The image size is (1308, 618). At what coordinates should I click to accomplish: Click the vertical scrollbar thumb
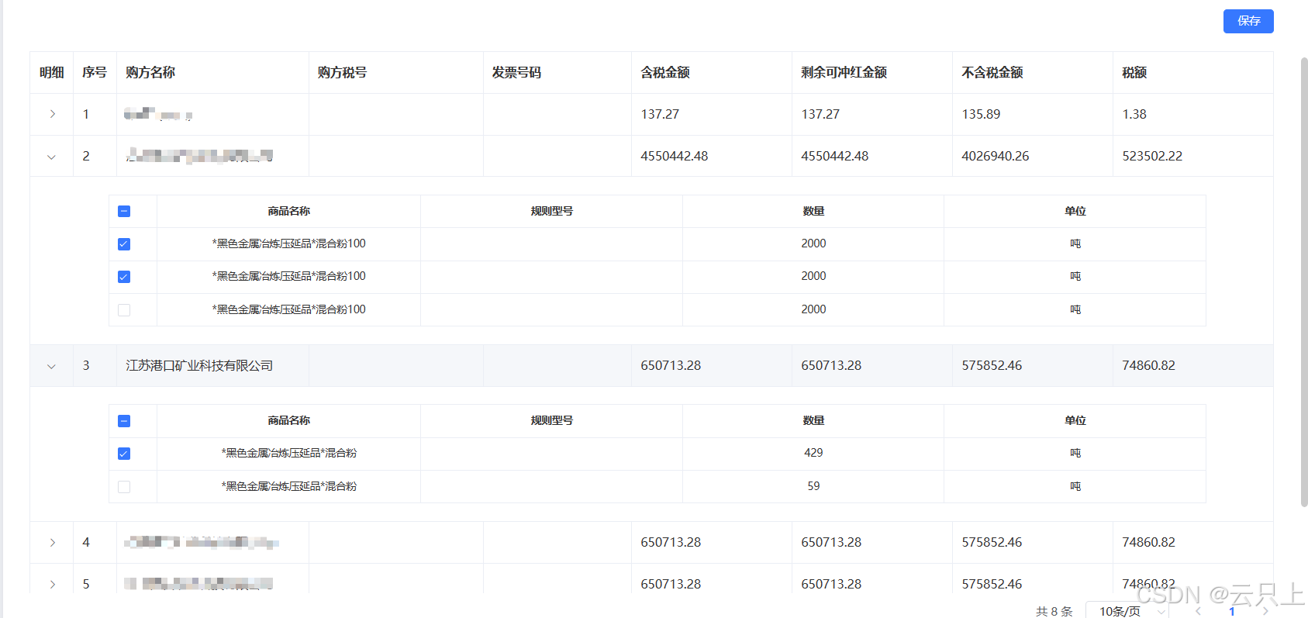(1304, 281)
